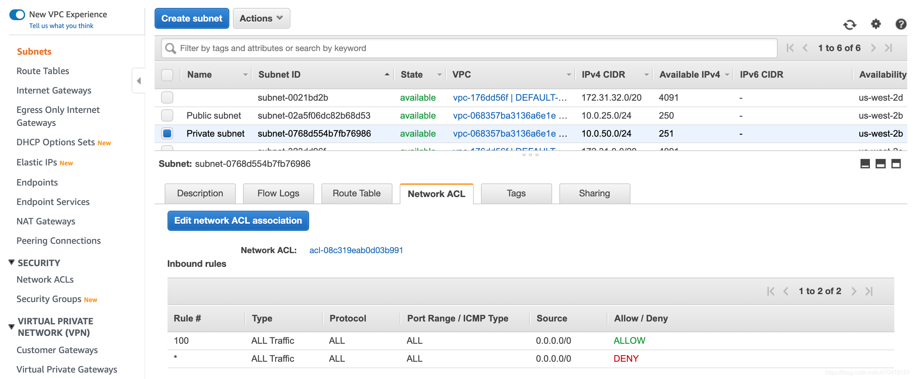
Task: Focus the filter by tags search field
Action: click(x=469, y=48)
